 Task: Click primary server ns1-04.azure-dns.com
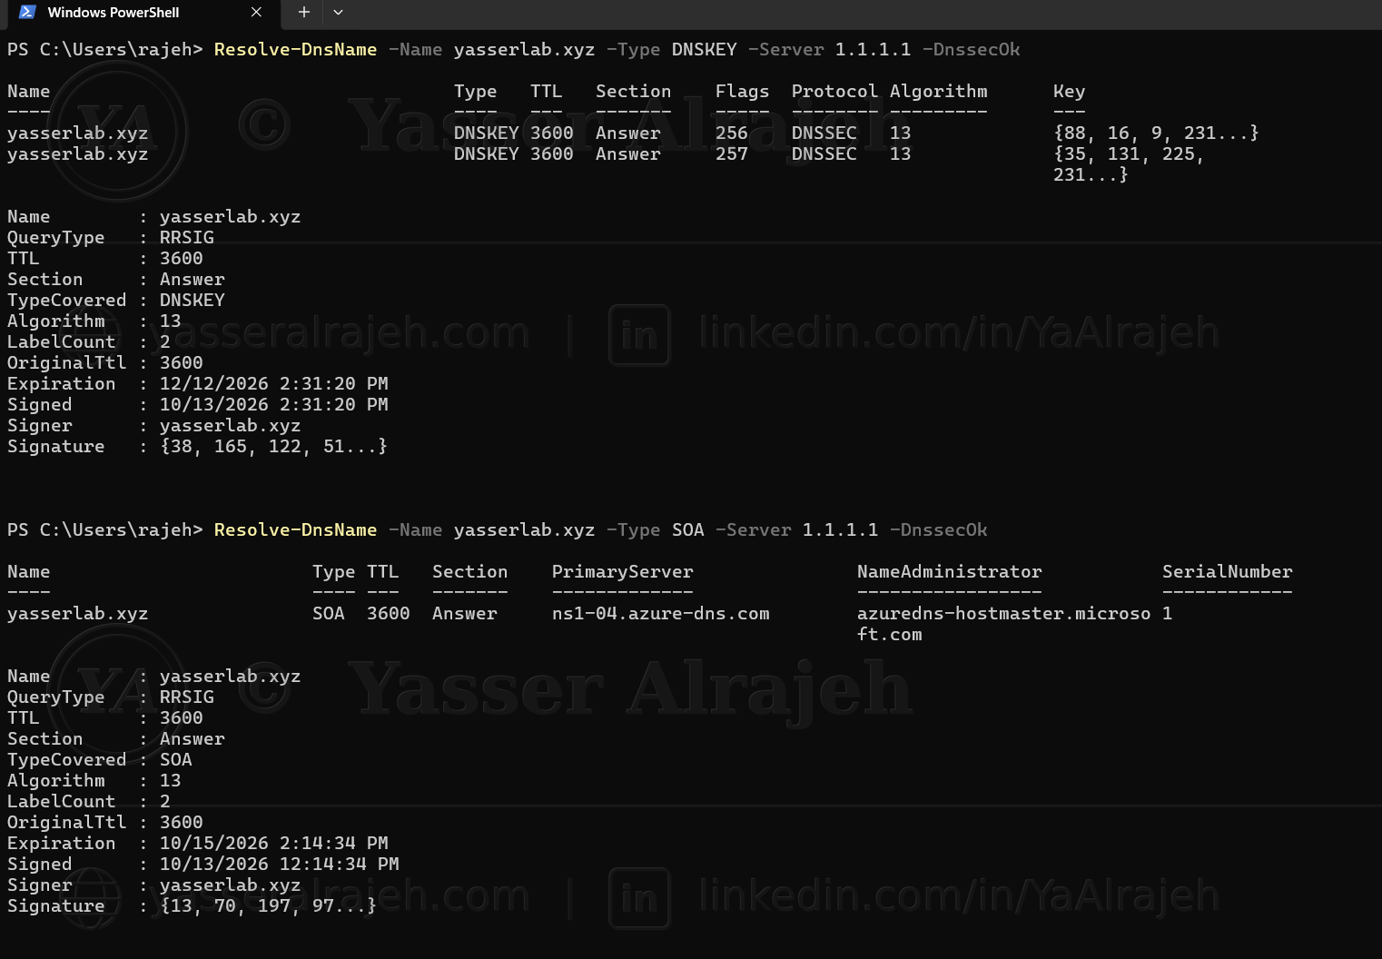(660, 613)
